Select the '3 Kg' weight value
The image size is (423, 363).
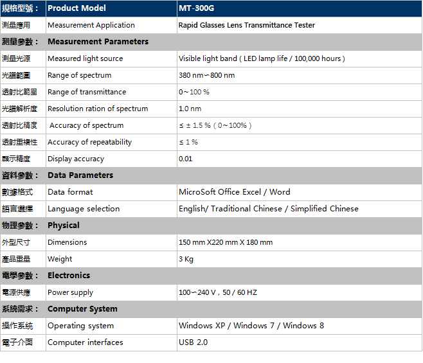(186, 259)
